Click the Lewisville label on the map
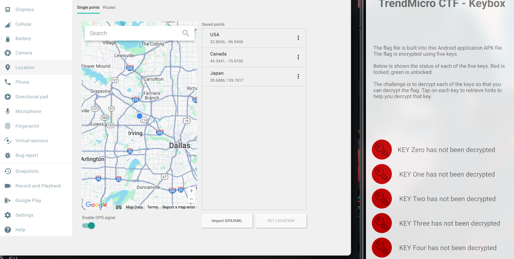Screen dimensions: 514x259 tap(124, 55)
